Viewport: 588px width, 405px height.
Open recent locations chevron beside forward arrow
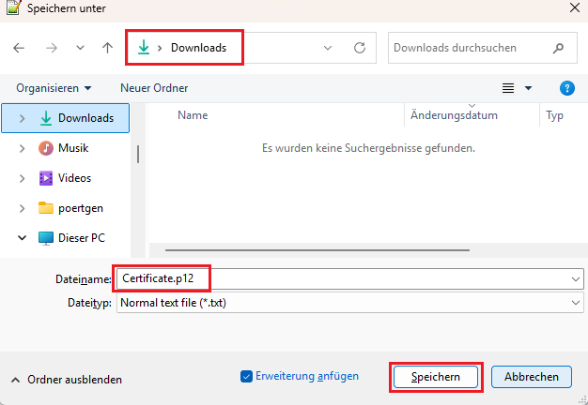point(80,48)
